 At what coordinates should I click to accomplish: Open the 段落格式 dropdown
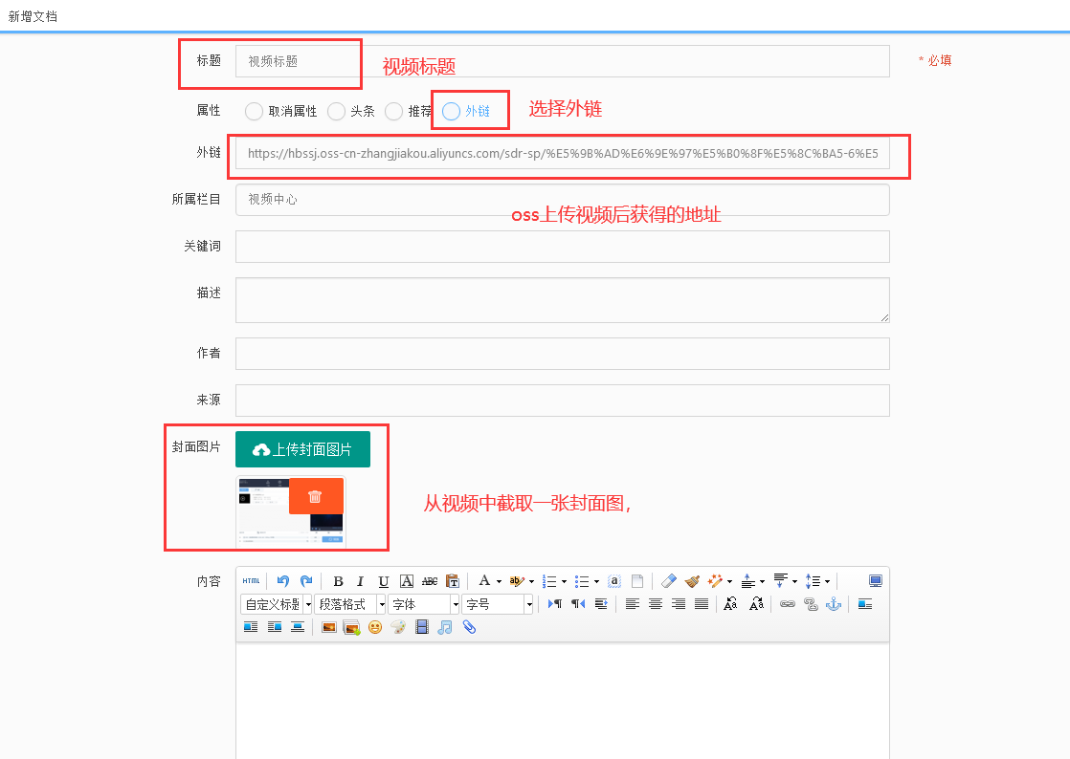tap(350, 604)
